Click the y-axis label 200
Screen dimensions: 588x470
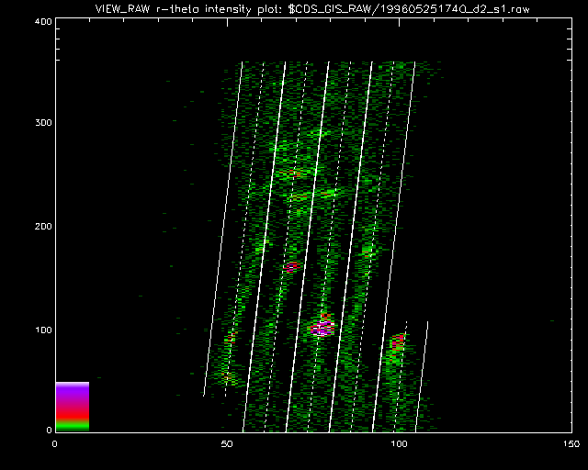pyautogui.click(x=43, y=227)
